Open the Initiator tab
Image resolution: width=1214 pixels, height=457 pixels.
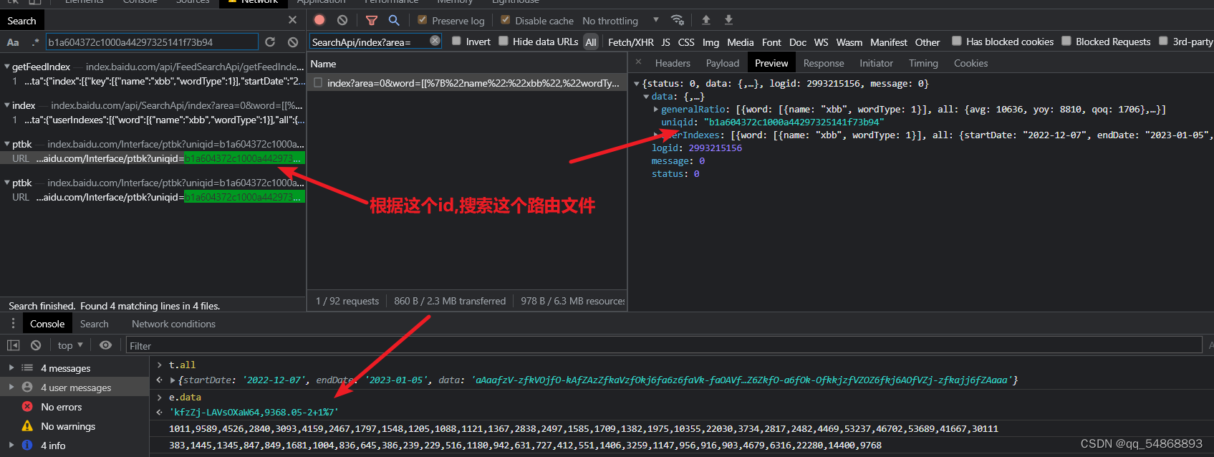(x=876, y=63)
